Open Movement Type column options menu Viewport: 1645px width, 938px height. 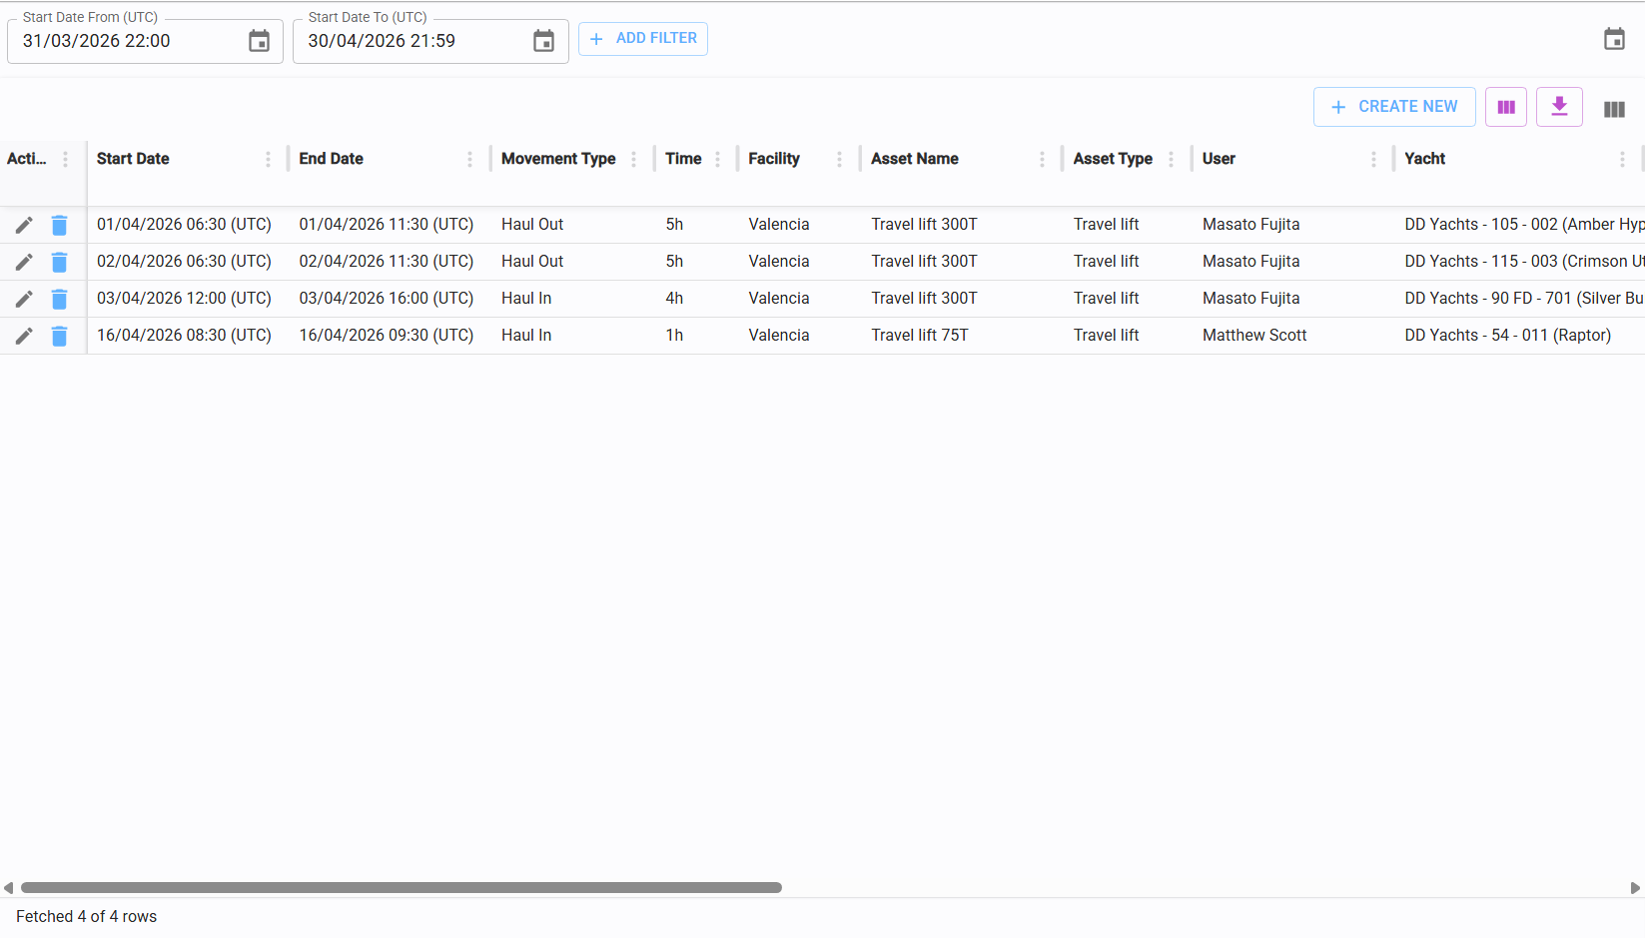point(633,160)
